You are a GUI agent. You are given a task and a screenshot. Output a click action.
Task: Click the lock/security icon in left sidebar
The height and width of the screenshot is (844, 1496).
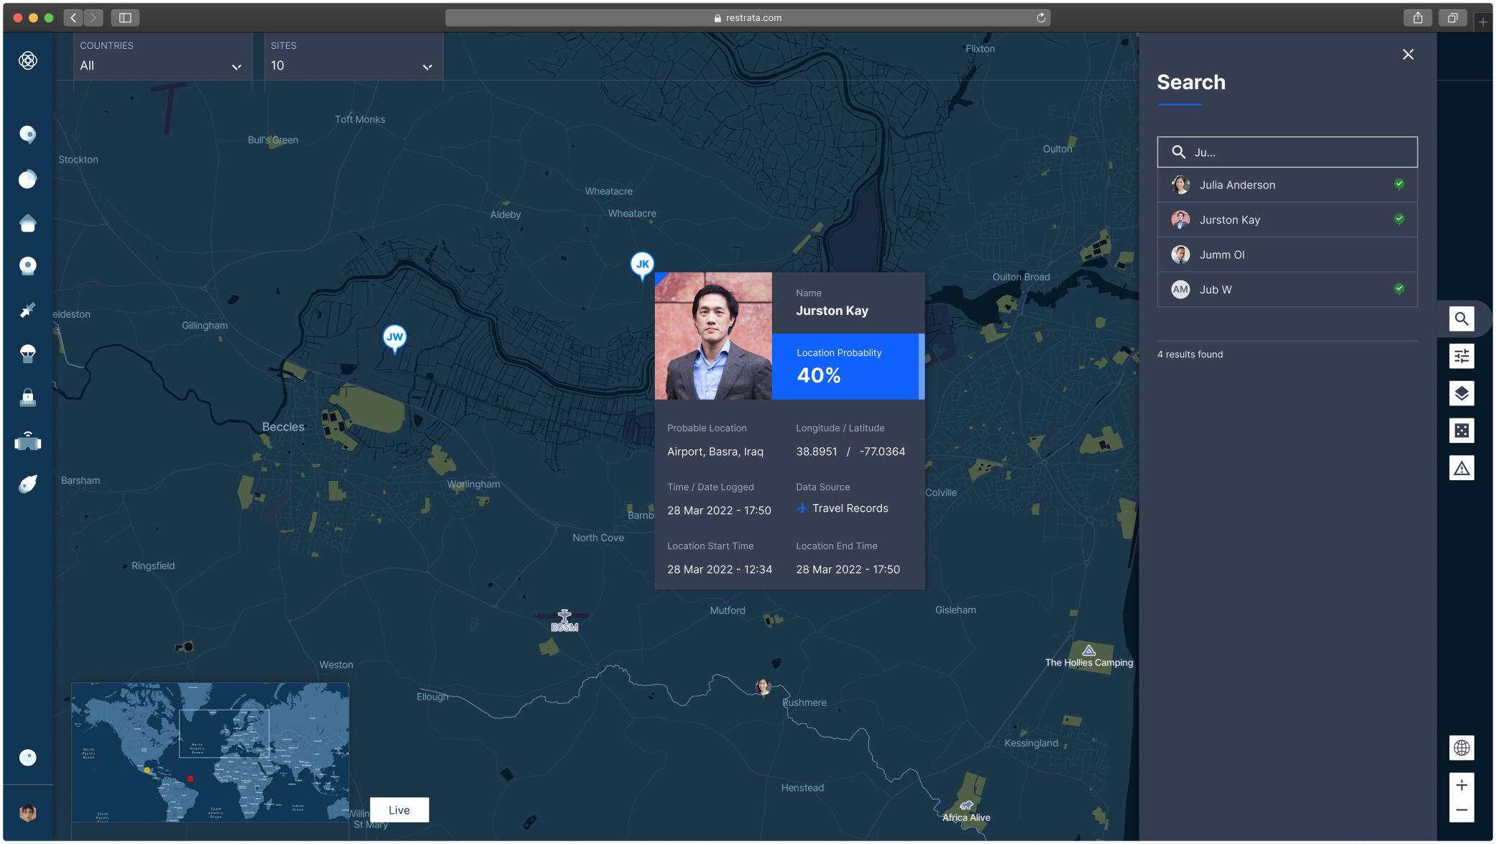coord(27,398)
